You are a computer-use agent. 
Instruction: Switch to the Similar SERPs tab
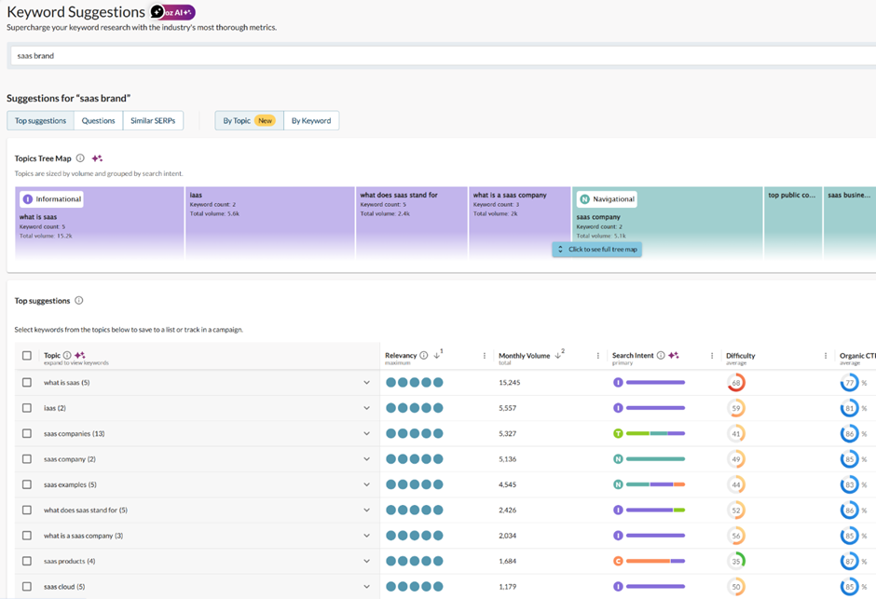coord(153,120)
